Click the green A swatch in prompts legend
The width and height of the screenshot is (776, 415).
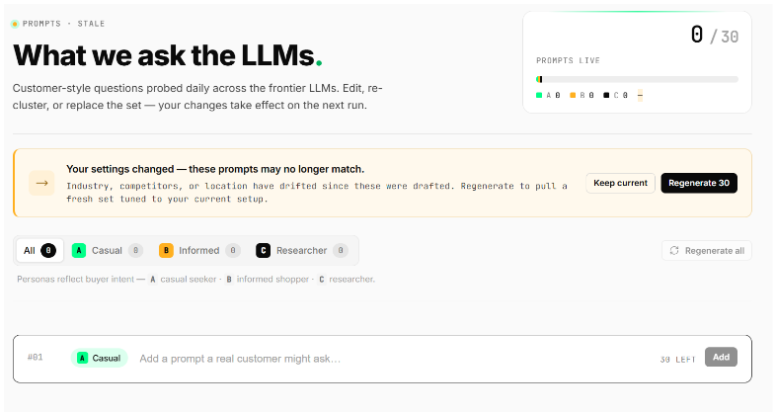tap(539, 95)
